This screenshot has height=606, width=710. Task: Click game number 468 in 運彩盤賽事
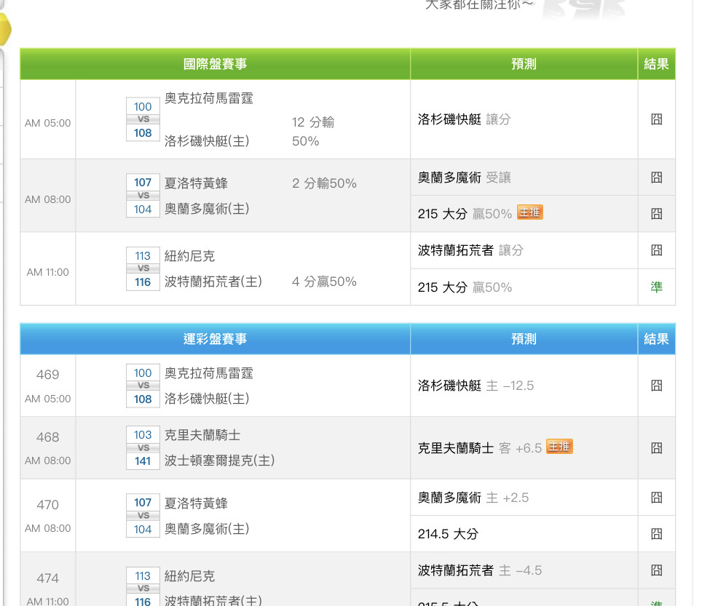47,437
